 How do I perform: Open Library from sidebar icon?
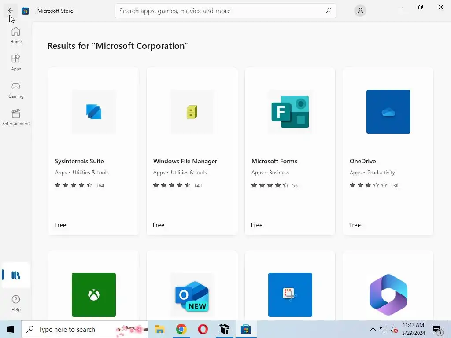pyautogui.click(x=16, y=275)
